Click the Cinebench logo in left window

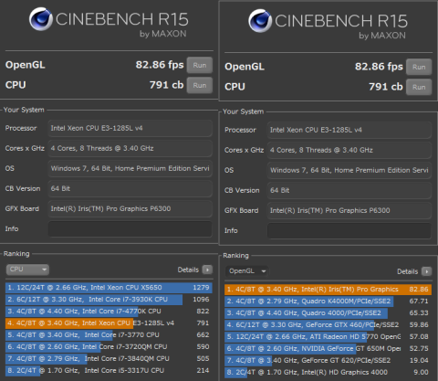[x=41, y=19]
